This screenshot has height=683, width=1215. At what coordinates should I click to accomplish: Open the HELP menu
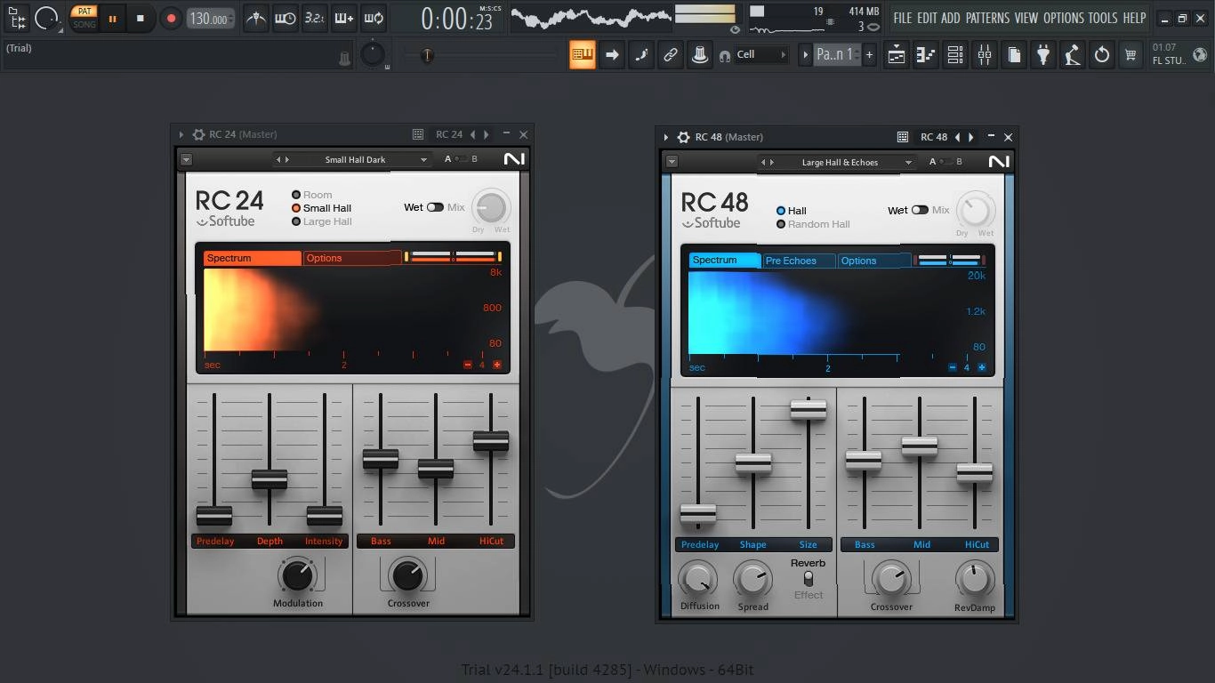[1134, 18]
